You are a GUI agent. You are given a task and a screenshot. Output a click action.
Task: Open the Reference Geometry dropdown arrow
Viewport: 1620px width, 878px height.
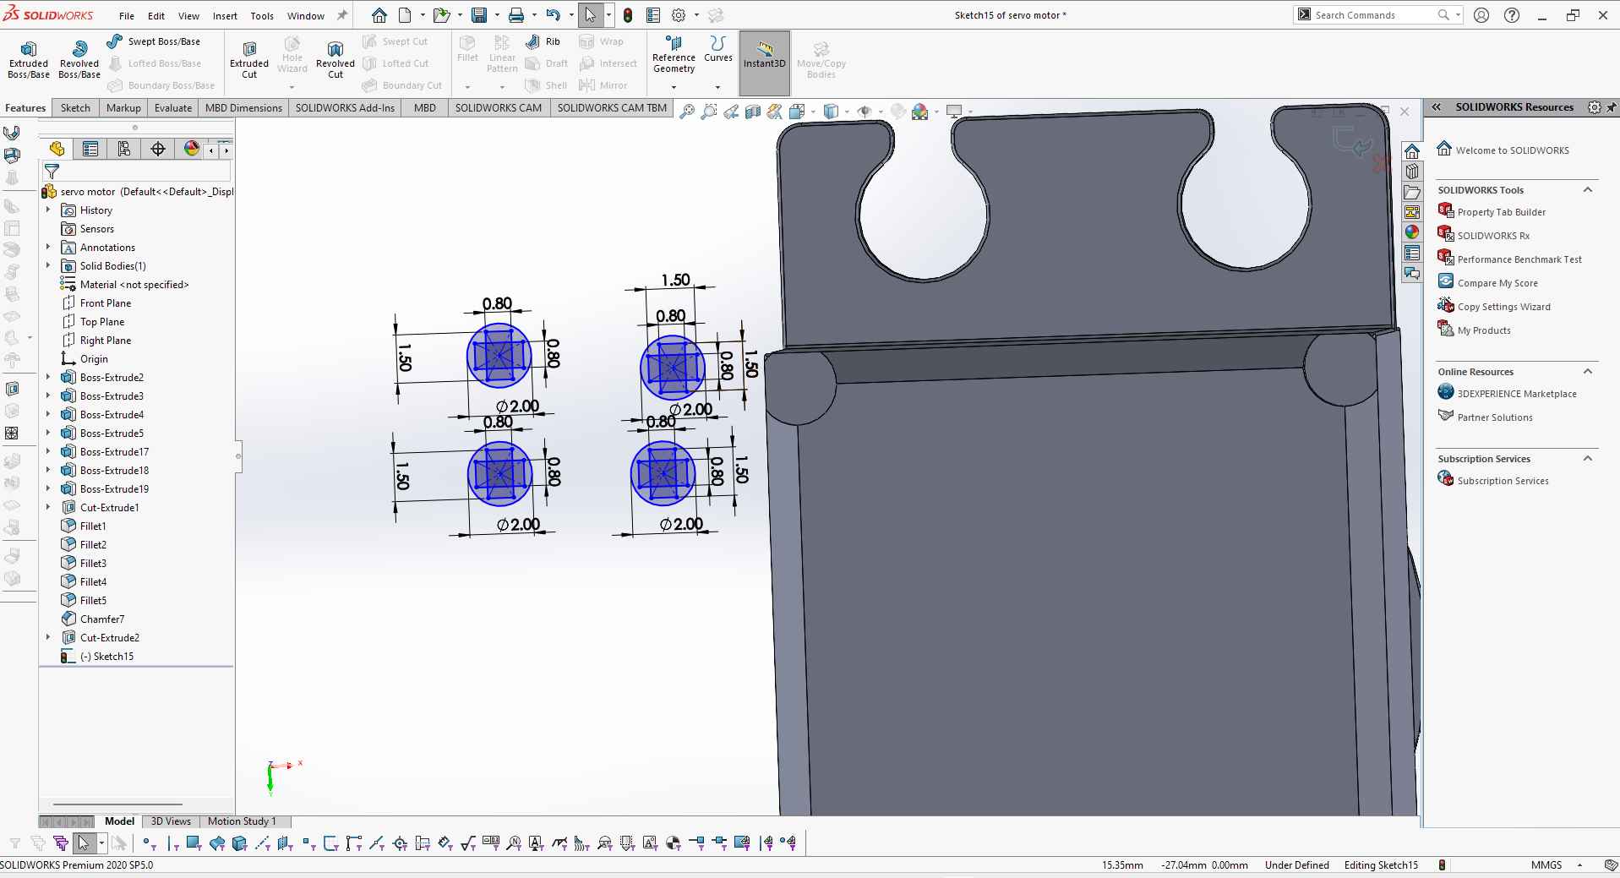[x=674, y=87]
